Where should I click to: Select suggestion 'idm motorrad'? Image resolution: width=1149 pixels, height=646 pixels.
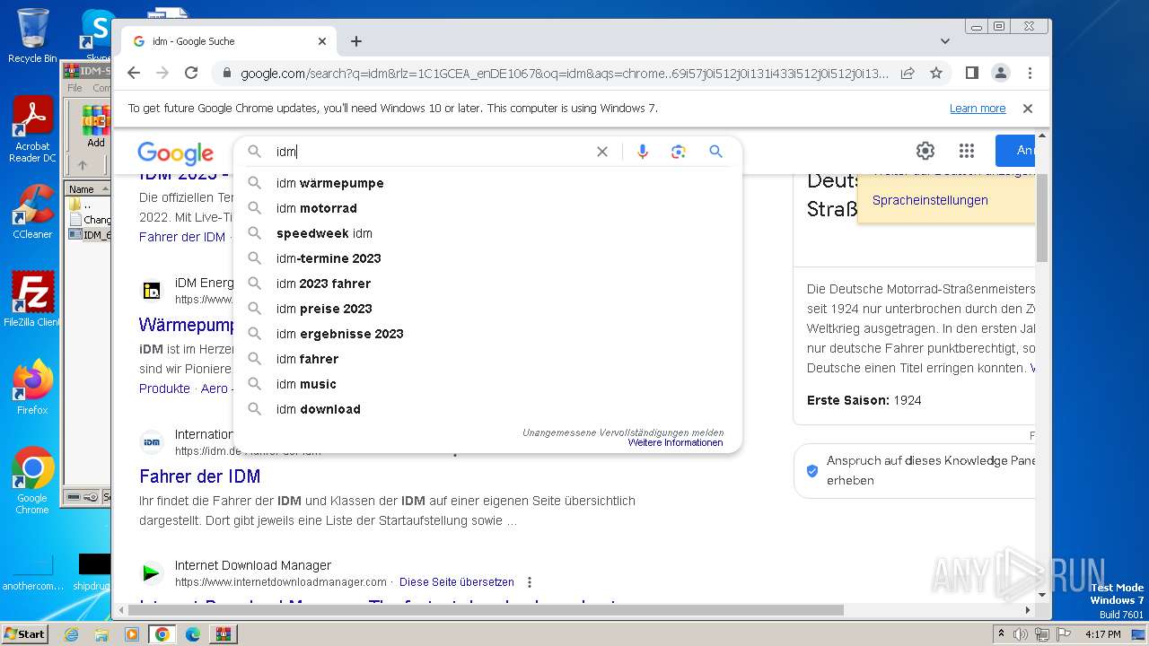tap(487, 208)
